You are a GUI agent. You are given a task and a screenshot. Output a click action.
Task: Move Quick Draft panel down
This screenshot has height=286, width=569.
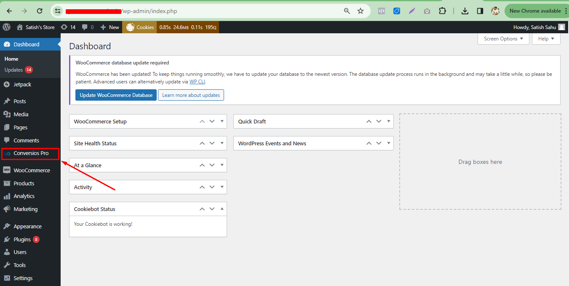click(379, 121)
